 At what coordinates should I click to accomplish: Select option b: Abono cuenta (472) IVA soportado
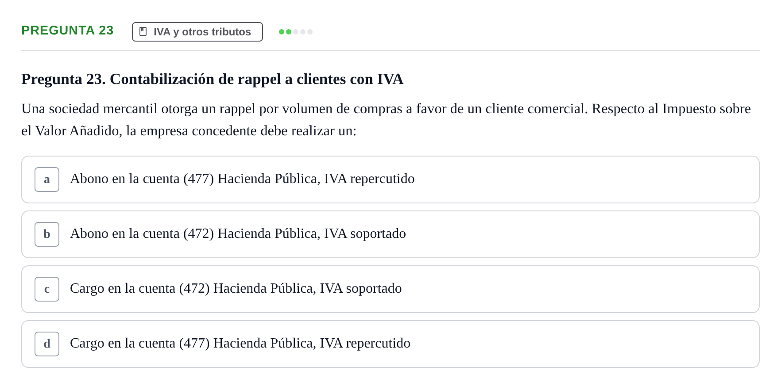pyautogui.click(x=390, y=234)
